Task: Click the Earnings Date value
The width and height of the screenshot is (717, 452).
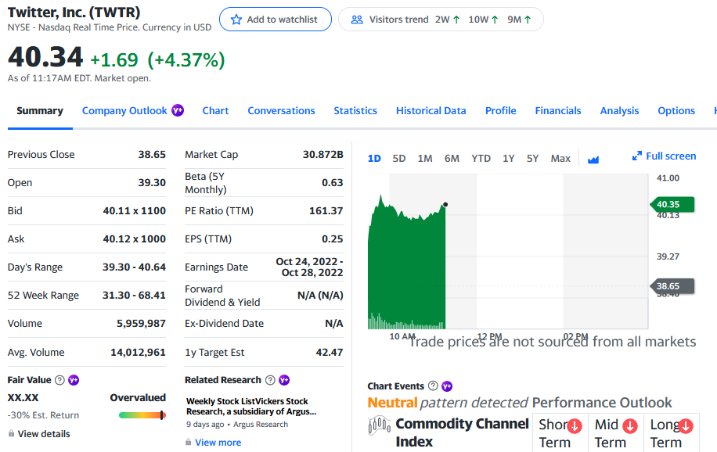Action: (309, 267)
